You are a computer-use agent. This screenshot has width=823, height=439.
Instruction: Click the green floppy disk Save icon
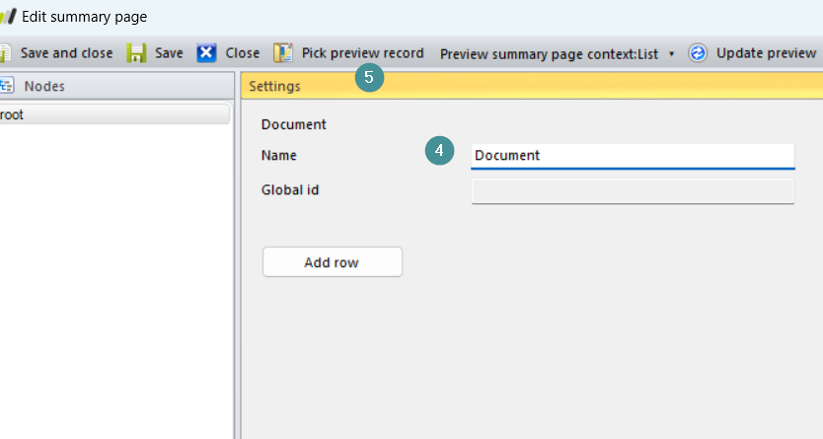point(137,53)
